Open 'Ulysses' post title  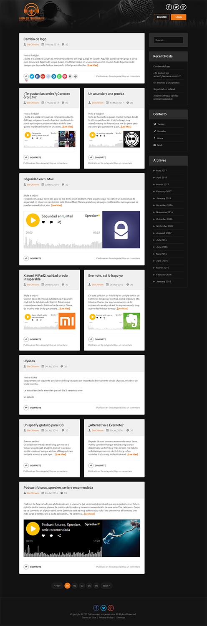coord(29,361)
